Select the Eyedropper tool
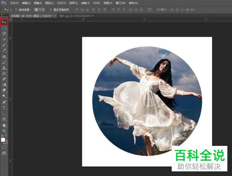 [x=4, y=50]
